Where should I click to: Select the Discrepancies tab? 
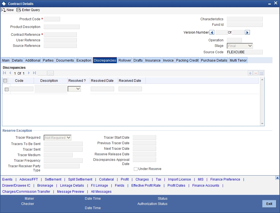pyautogui.click(x=105, y=60)
